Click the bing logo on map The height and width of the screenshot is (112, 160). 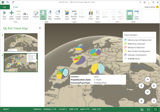point(51,103)
